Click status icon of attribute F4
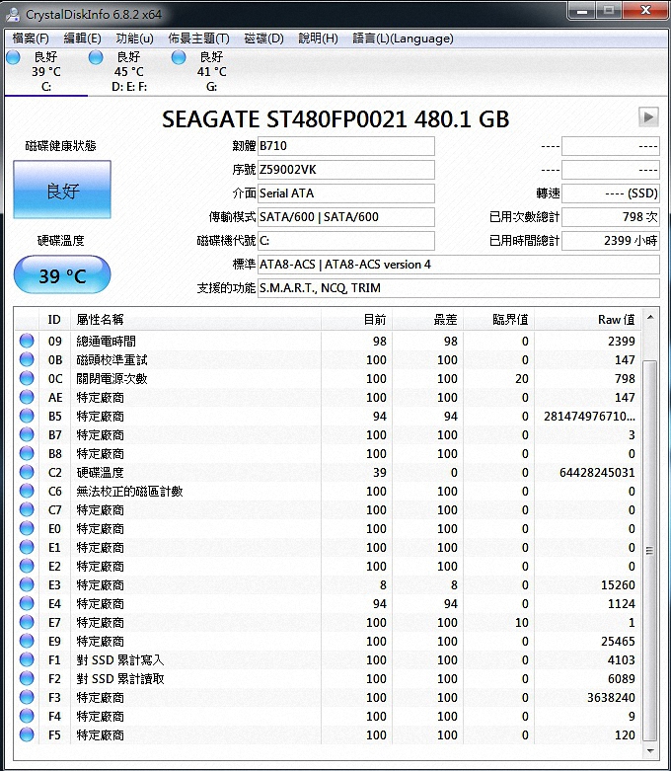671x771 pixels. pos(27,716)
